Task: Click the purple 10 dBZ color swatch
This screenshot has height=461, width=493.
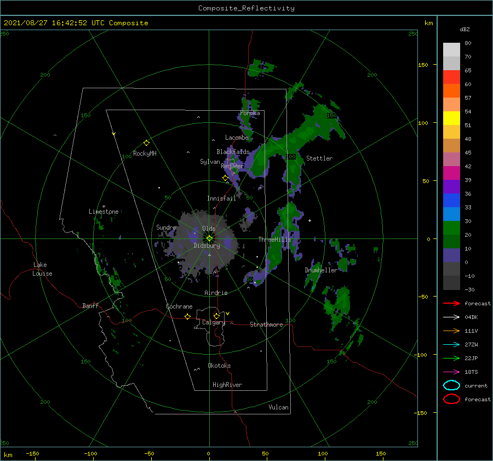Action: coord(451,255)
